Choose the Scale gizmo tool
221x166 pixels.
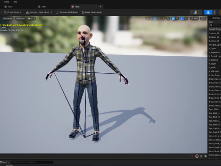[x=159, y=18]
